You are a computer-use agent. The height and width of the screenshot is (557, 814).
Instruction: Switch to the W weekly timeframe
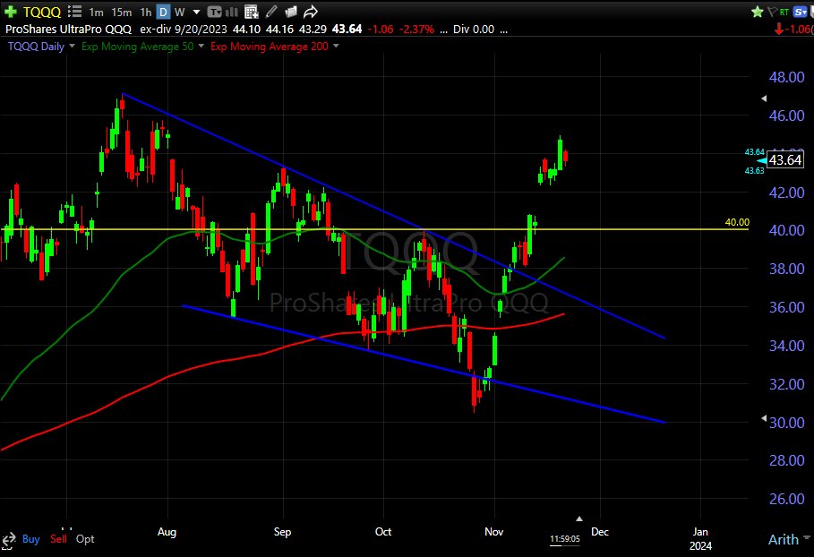tap(180, 12)
